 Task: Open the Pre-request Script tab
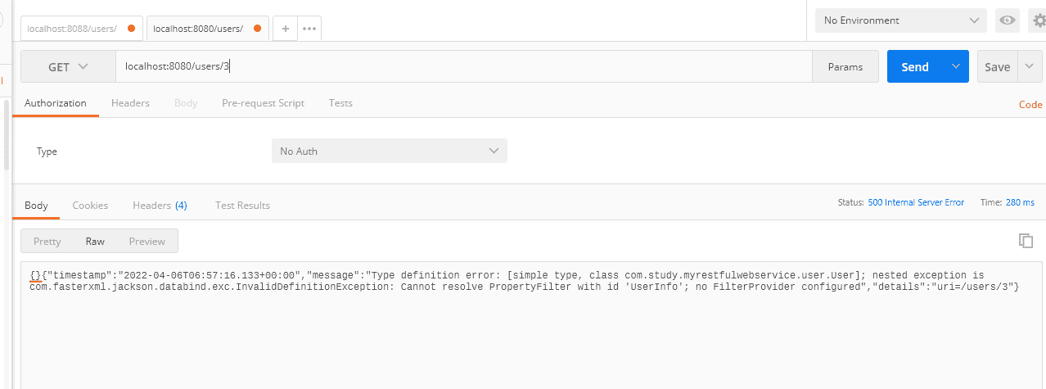click(263, 103)
